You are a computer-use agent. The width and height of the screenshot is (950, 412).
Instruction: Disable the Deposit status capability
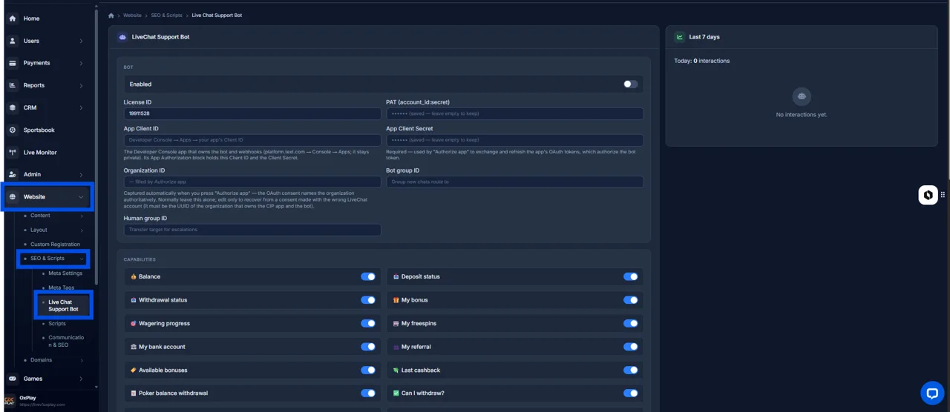631,276
